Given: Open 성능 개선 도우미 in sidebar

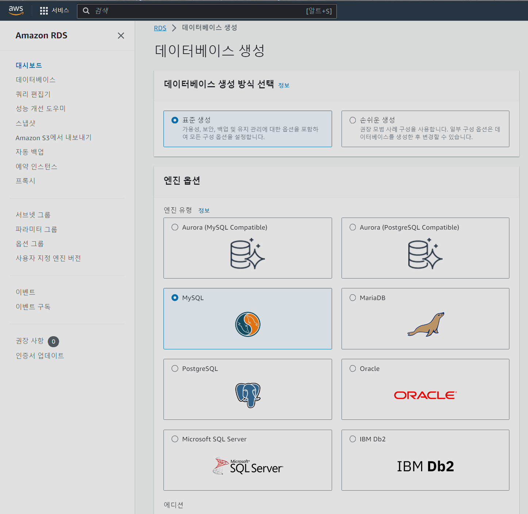Looking at the screenshot, I should (x=41, y=108).
